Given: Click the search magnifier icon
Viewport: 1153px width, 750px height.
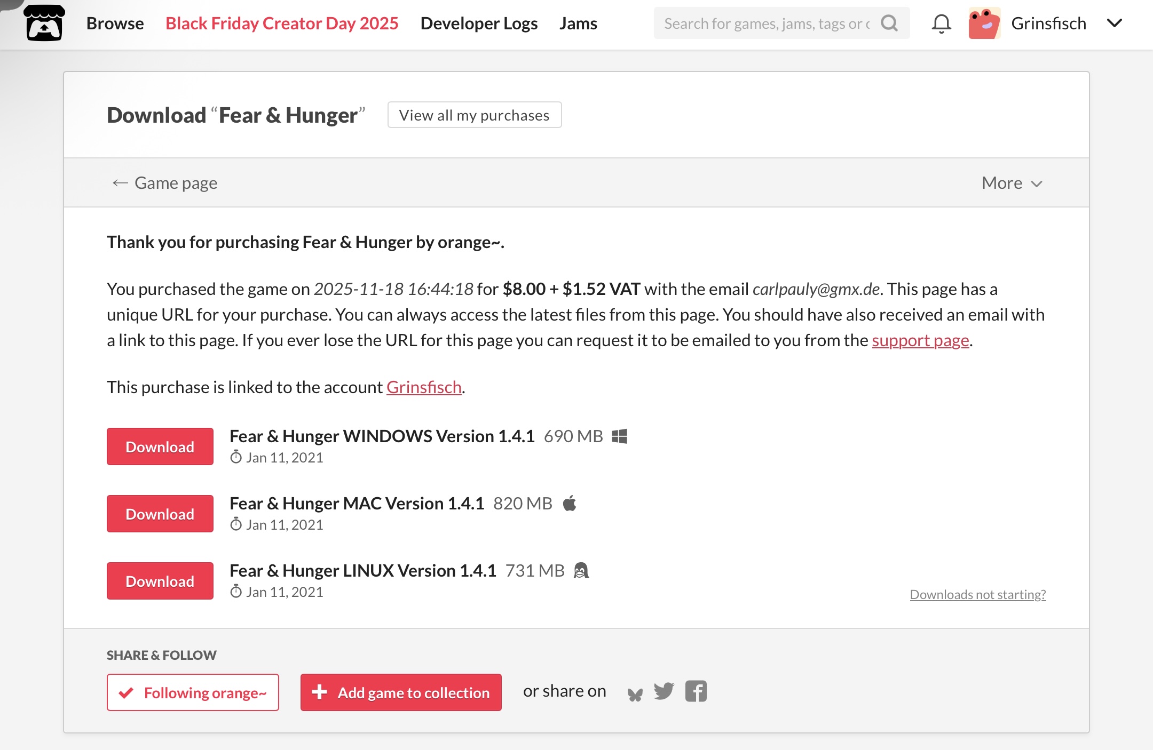Looking at the screenshot, I should pos(889,23).
